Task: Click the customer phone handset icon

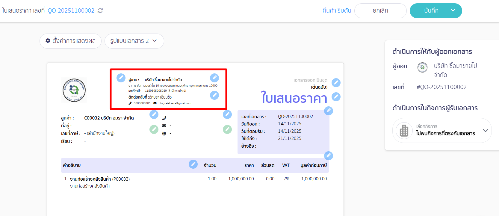Action: point(164,118)
